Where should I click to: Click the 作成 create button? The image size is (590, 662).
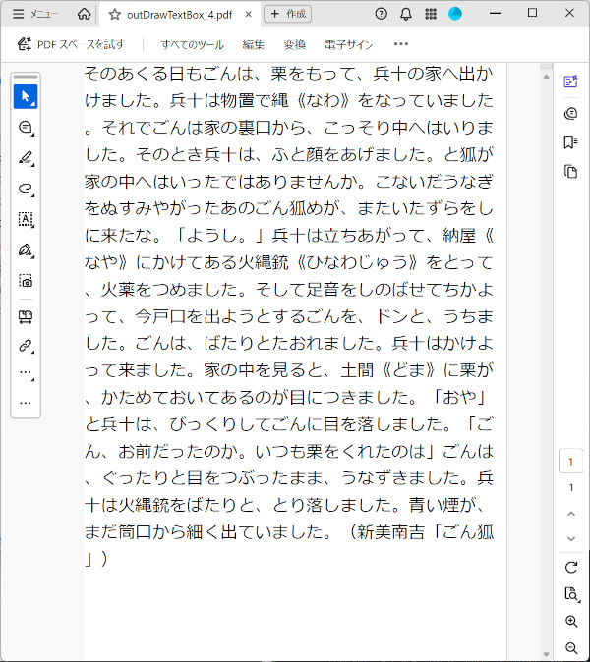pyautogui.click(x=287, y=14)
